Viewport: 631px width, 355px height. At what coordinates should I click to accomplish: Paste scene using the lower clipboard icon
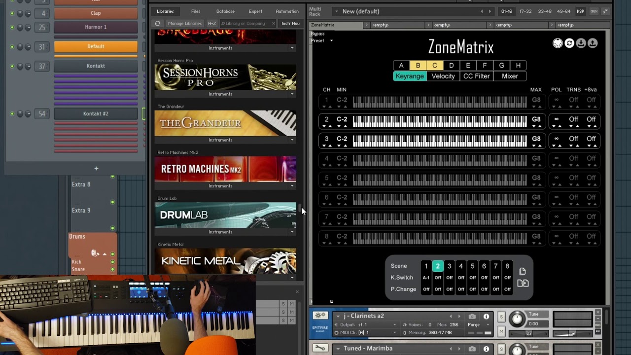[x=523, y=283]
